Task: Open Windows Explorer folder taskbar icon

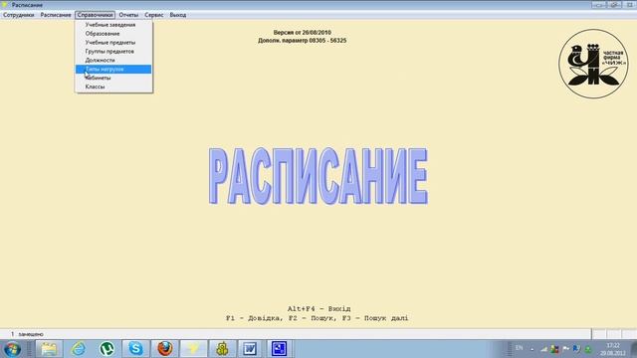Action: (x=49, y=349)
